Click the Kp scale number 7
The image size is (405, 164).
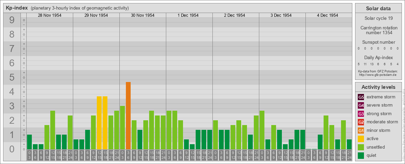click(12, 49)
